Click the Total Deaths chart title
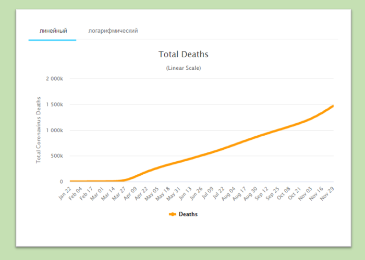 pyautogui.click(x=183, y=54)
